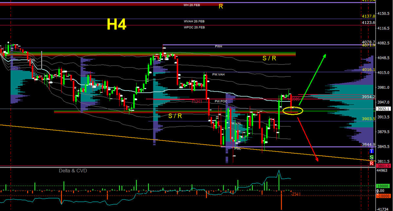This screenshot has width=393, height=211.
Task: Click the 4137.8 yellow price label
Action: pos(368,16)
